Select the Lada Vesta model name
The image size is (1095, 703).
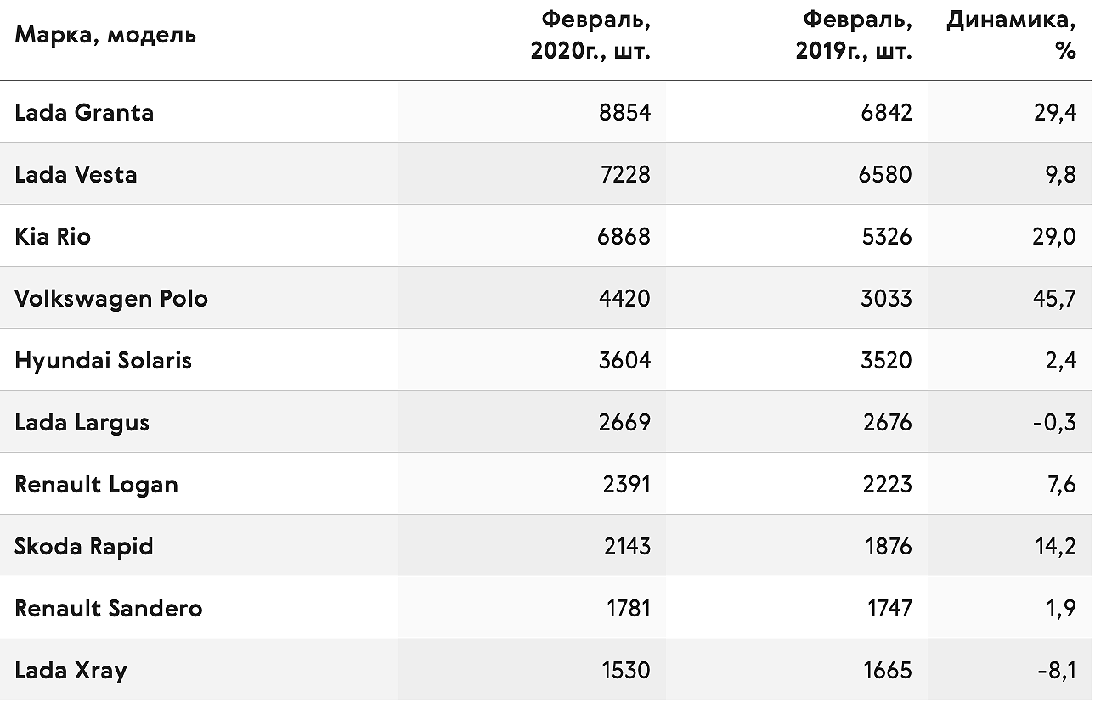[76, 174]
